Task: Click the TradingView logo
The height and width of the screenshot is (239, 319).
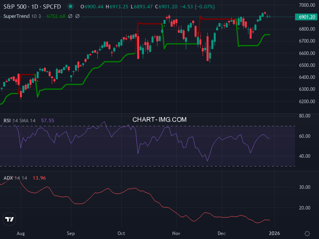Action: [x=10, y=219]
